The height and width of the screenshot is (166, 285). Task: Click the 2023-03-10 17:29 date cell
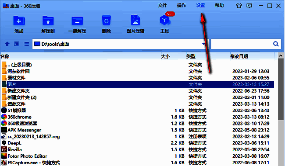pyautogui.click(x=251, y=123)
